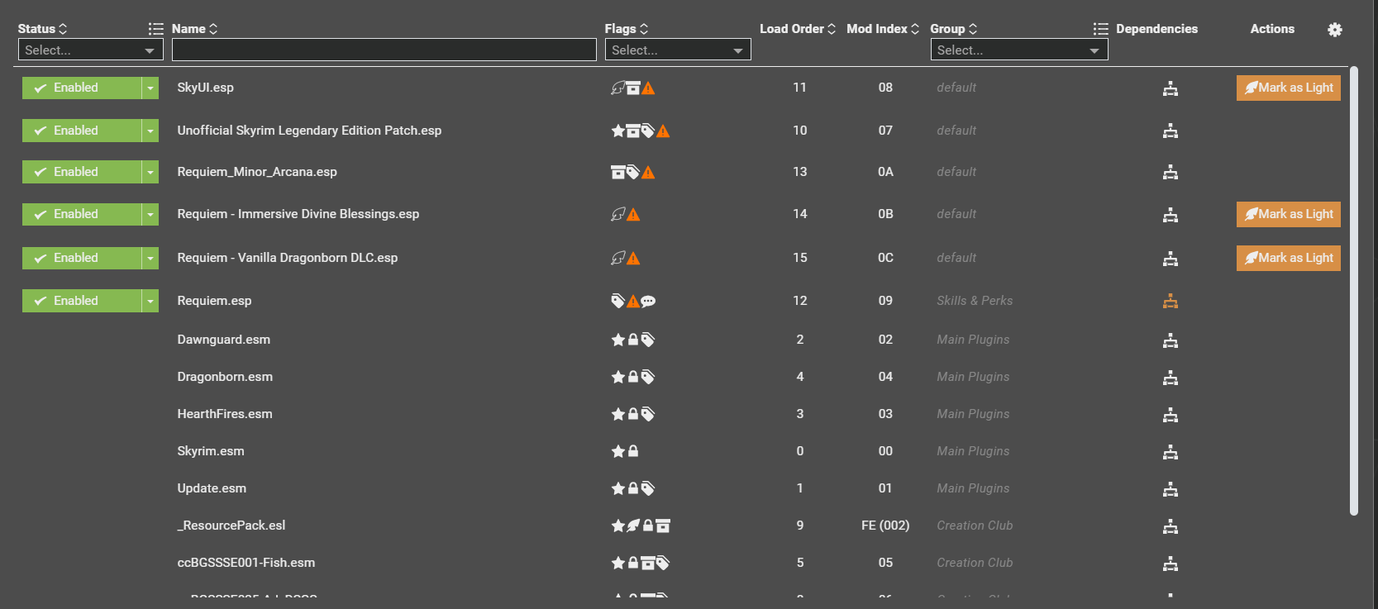The height and width of the screenshot is (609, 1378).
Task: Mark SkyUI.esp as Light
Action: click(x=1289, y=88)
